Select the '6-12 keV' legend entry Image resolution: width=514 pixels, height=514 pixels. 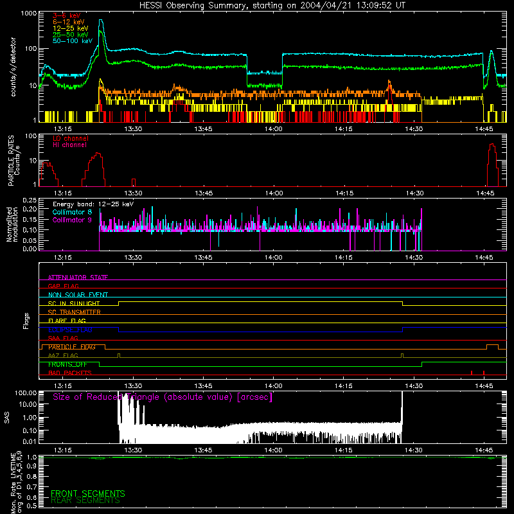pyautogui.click(x=69, y=22)
